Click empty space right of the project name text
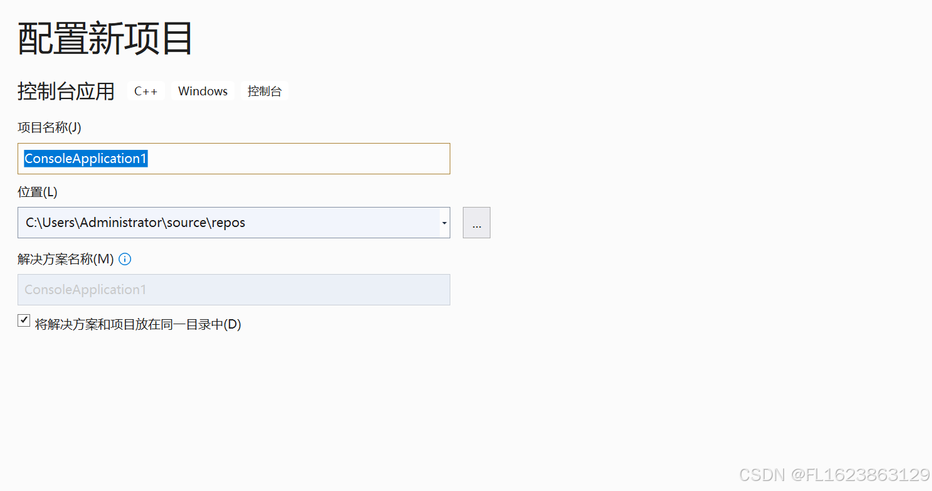This screenshot has height=491, width=932. tap(301, 159)
